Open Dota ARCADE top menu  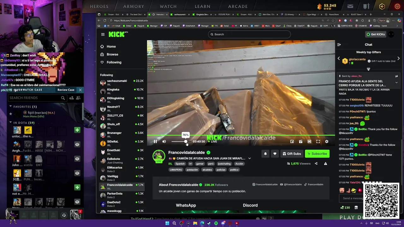coord(238,6)
